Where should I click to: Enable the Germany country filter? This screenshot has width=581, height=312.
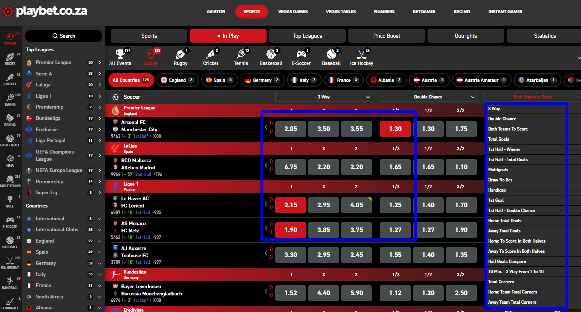pyautogui.click(x=262, y=80)
